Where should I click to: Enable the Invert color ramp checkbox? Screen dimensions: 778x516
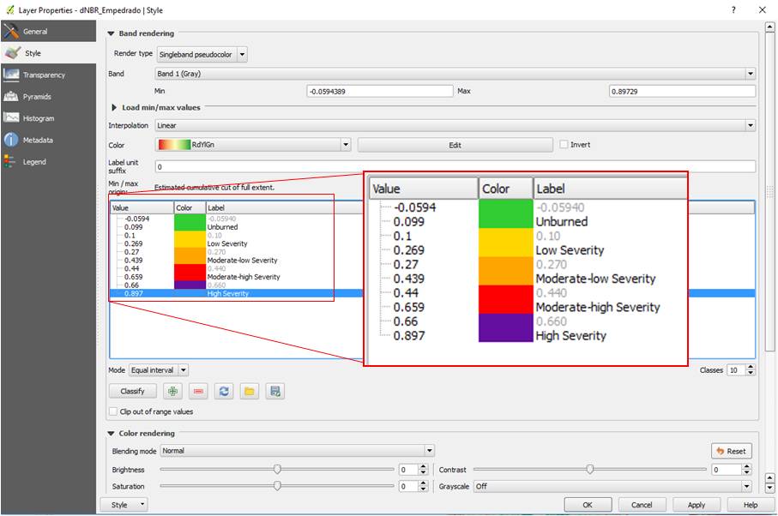coord(564,145)
